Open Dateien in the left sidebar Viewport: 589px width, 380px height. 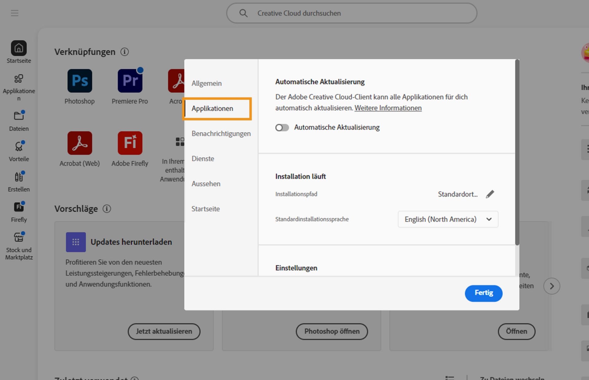(19, 116)
